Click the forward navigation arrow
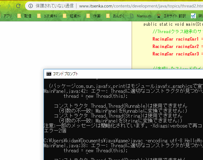This screenshot has width=203, height=160. coord(9,6)
